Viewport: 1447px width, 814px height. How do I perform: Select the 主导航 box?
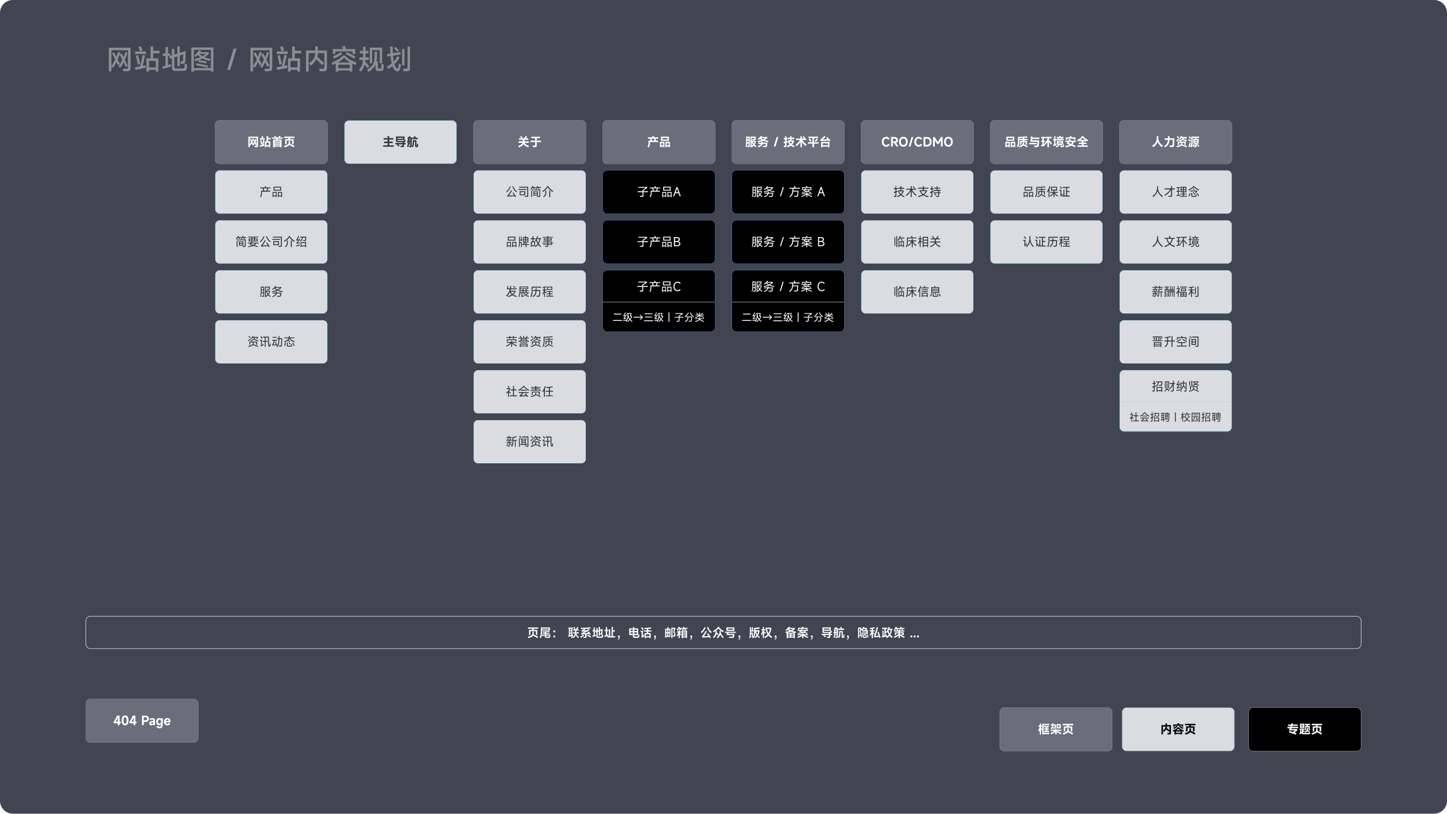[x=400, y=142]
